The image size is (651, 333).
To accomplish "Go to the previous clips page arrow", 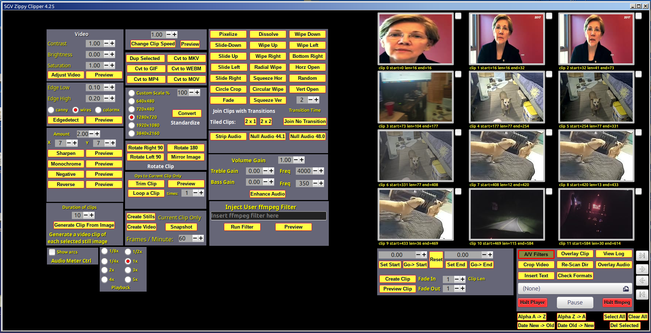I will pyautogui.click(x=642, y=281).
